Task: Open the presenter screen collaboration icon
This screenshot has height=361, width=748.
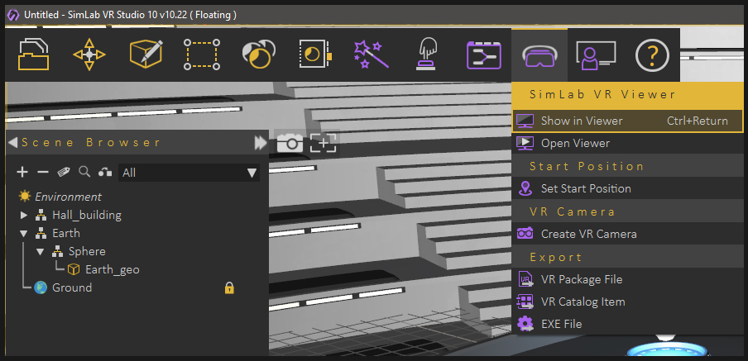Action: 596,55
